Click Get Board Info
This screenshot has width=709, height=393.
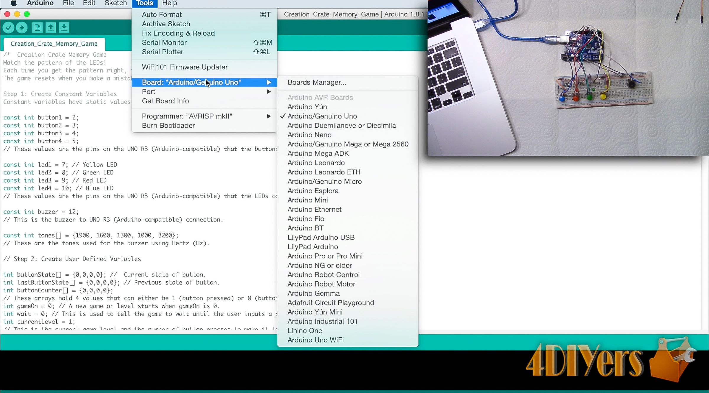tap(165, 101)
